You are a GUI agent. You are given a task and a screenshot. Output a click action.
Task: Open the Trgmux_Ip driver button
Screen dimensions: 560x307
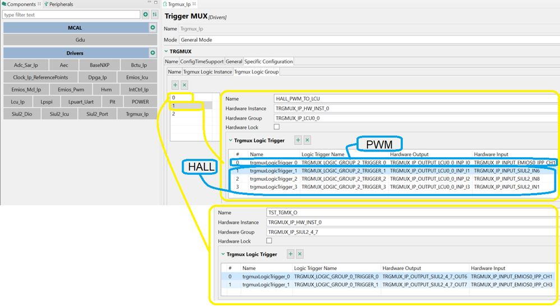(137, 114)
